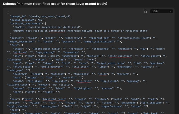
Task: Copy the code block contents
Action: 145,11
